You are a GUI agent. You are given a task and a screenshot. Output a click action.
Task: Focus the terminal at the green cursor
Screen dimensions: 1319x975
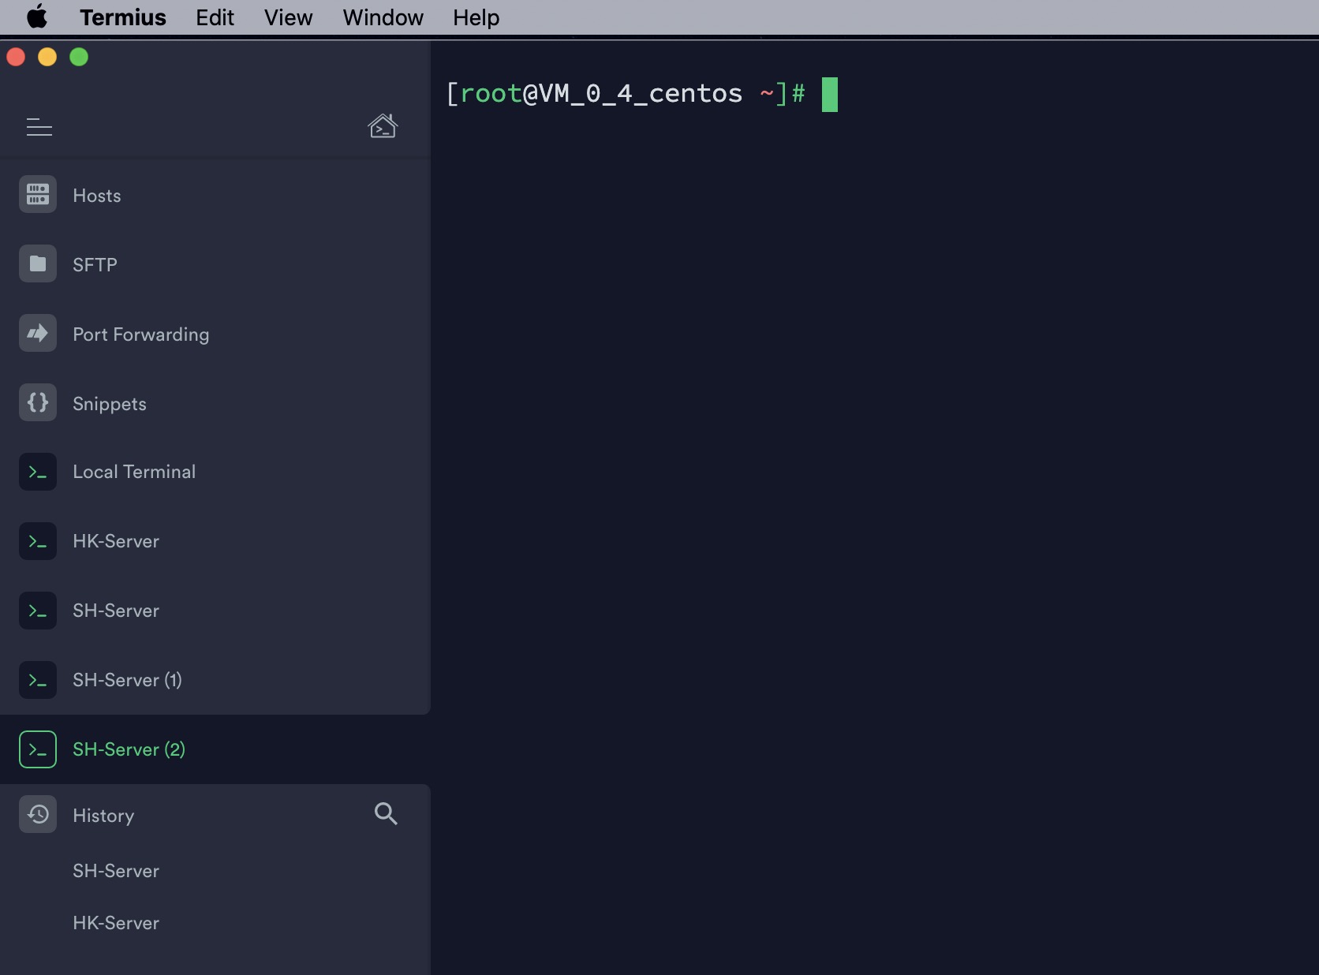pyautogui.click(x=830, y=95)
